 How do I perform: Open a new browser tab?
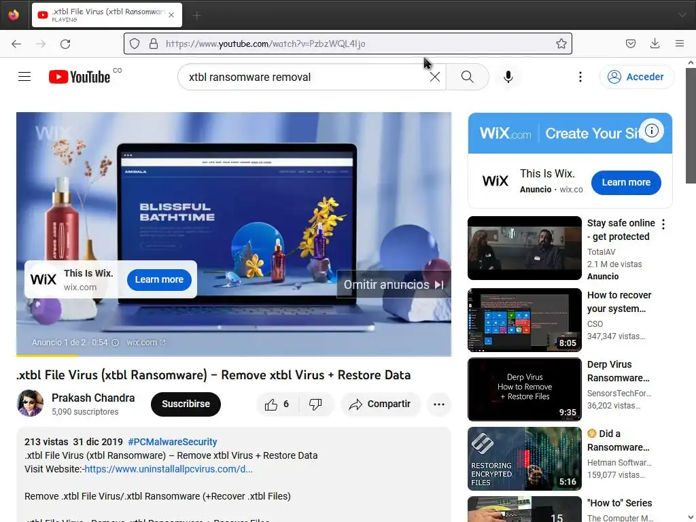[x=196, y=16]
